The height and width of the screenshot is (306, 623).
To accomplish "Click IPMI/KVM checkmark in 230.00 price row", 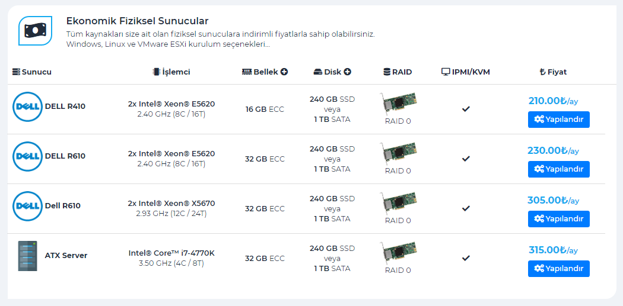I will (x=466, y=159).
